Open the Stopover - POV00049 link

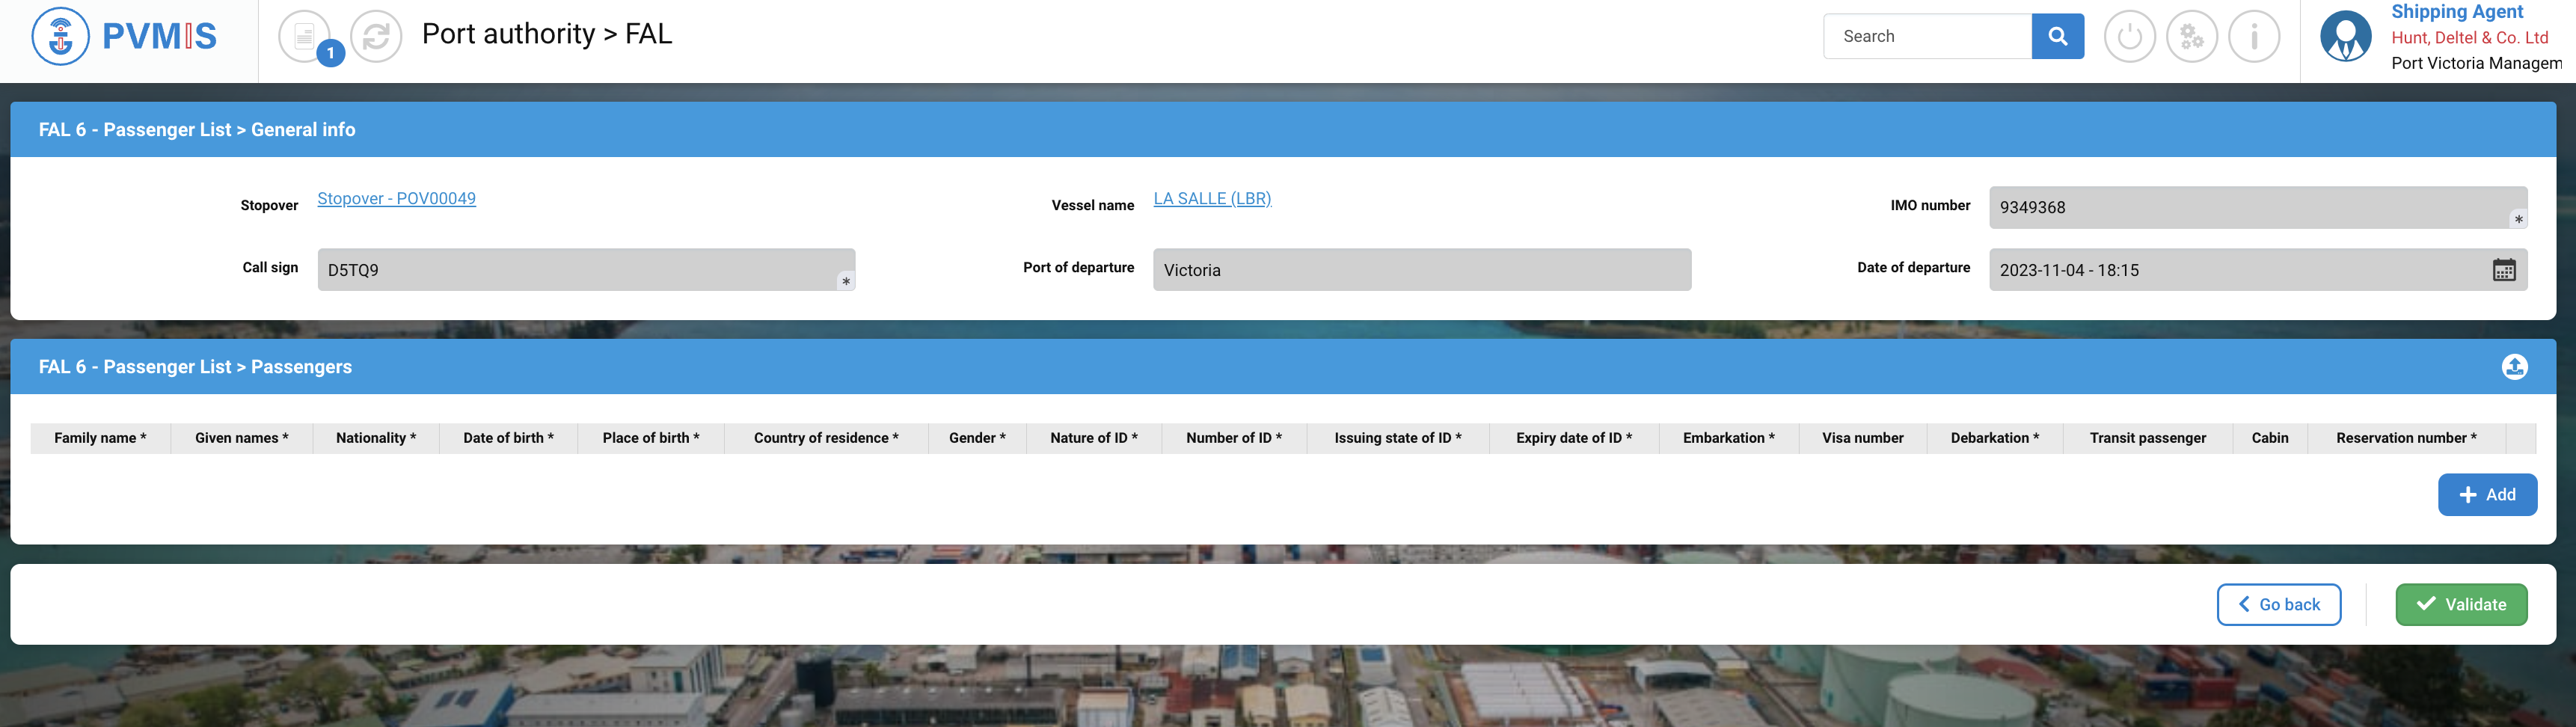tap(396, 199)
